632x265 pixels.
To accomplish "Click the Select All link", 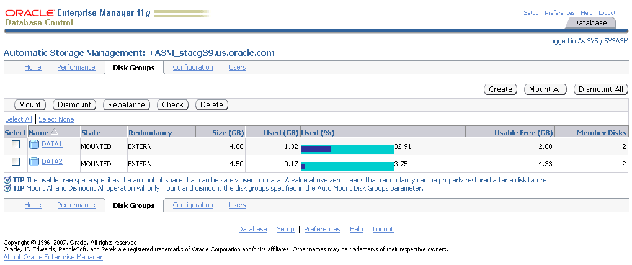I will (x=19, y=119).
